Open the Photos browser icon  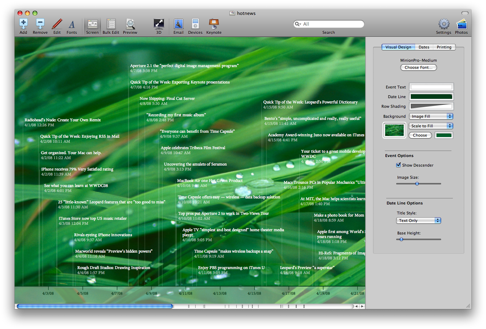[x=461, y=24]
